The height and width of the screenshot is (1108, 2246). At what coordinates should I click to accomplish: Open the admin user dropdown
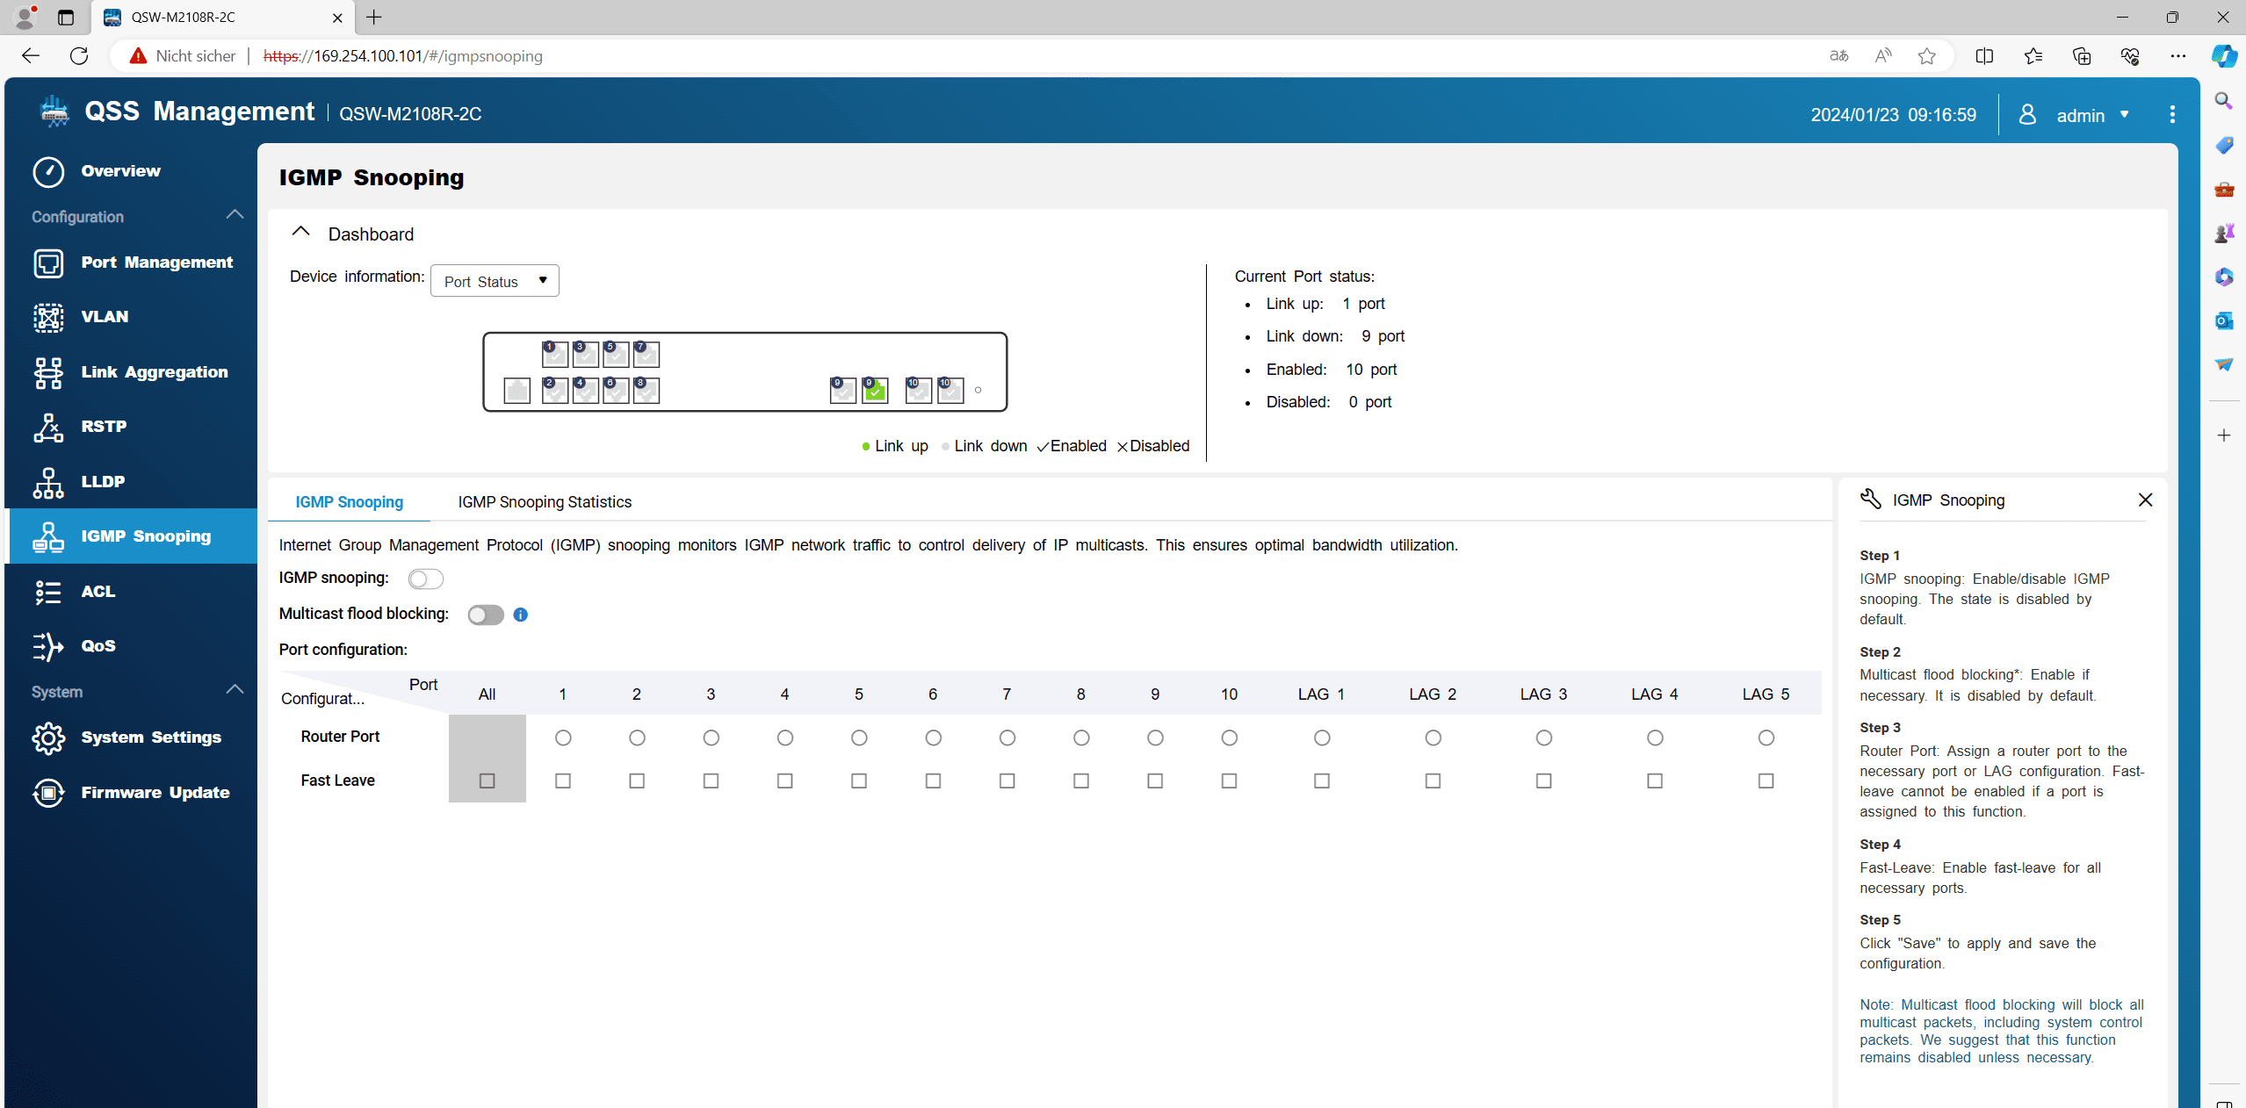(x=2080, y=115)
